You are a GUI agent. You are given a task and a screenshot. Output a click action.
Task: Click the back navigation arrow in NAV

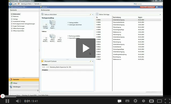(10, 4)
